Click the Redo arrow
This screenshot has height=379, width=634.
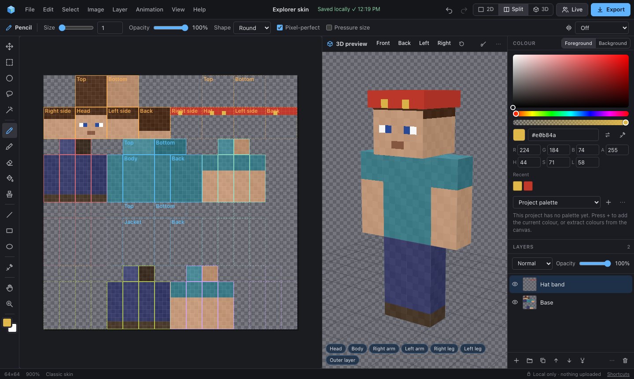[464, 10]
